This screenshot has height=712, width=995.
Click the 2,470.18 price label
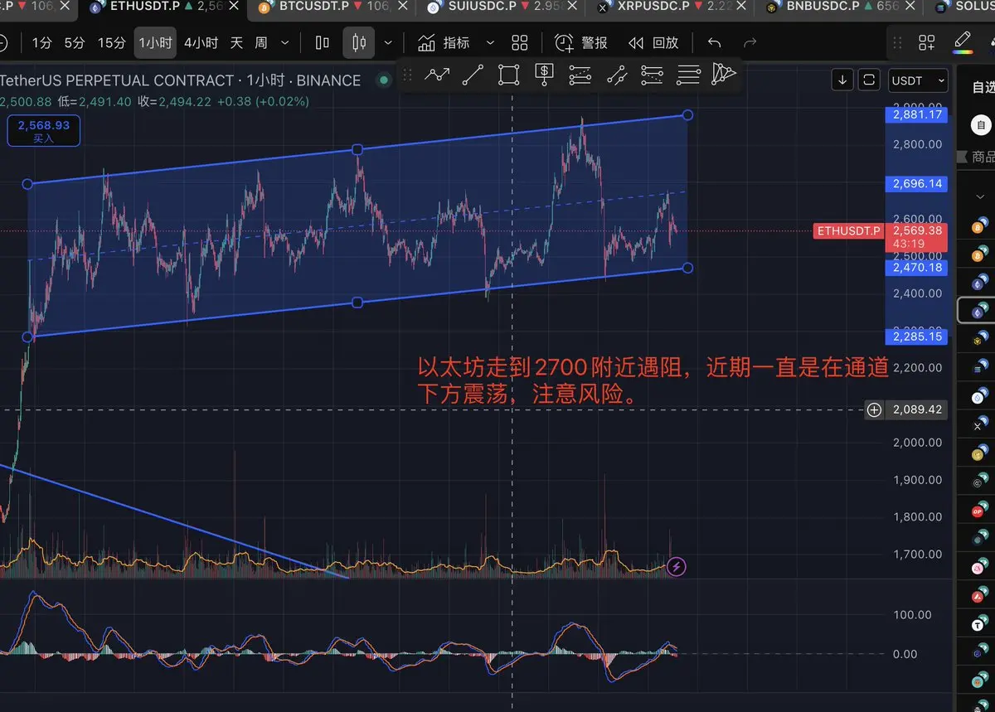pyautogui.click(x=917, y=268)
